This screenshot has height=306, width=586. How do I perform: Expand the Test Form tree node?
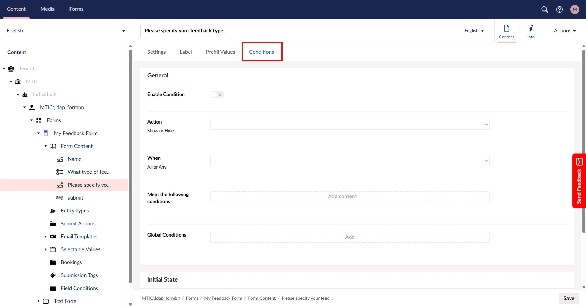38,301
